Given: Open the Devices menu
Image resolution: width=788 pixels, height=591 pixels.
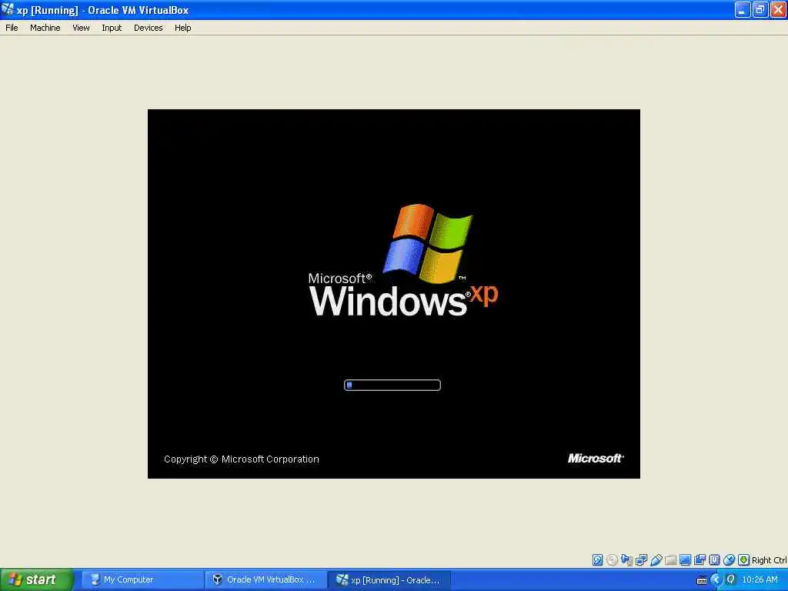Looking at the screenshot, I should tap(149, 28).
